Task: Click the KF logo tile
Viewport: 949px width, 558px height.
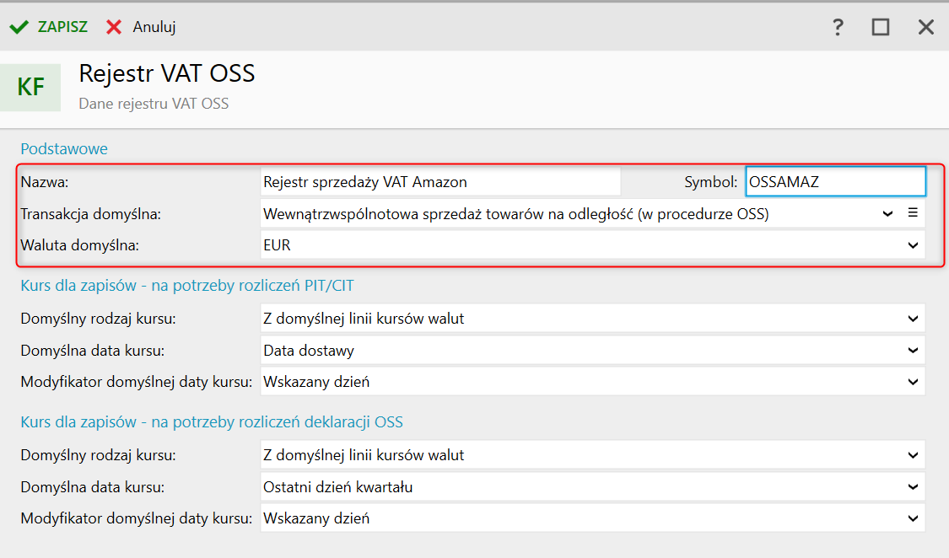Action: click(30, 87)
